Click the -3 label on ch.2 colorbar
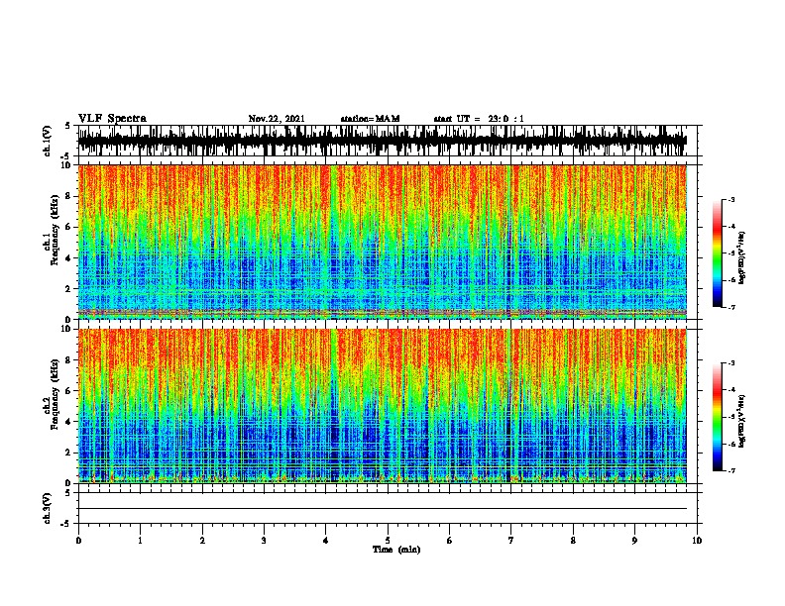This screenshot has height=606, width=785. [x=731, y=363]
